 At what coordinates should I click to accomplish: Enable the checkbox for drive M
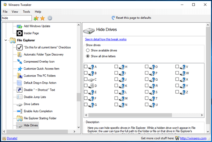pos(116,98)
